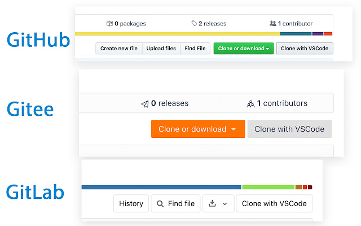361x226 pixels.
Task: Click the Gitee releases paper plane icon
Action: click(145, 104)
